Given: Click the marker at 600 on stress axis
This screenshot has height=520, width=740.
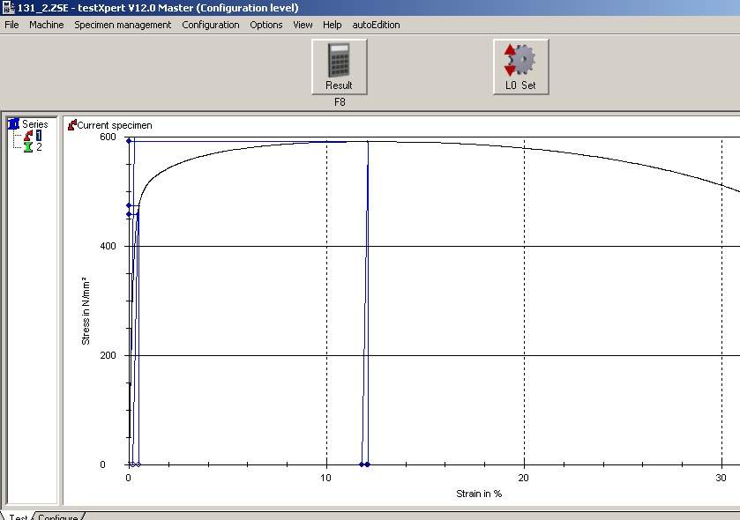Looking at the screenshot, I should 129,140.
